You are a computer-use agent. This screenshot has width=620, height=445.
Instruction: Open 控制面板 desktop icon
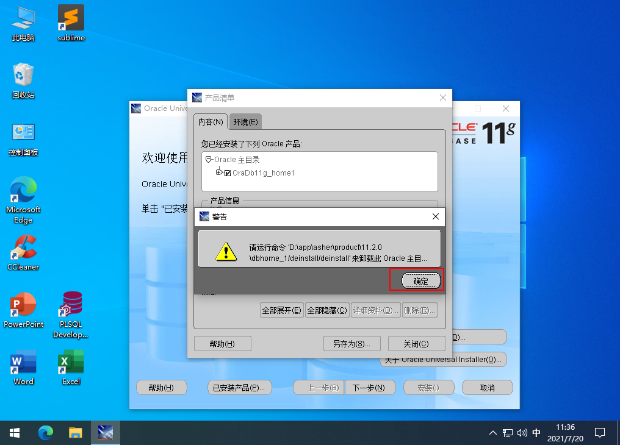click(x=23, y=139)
